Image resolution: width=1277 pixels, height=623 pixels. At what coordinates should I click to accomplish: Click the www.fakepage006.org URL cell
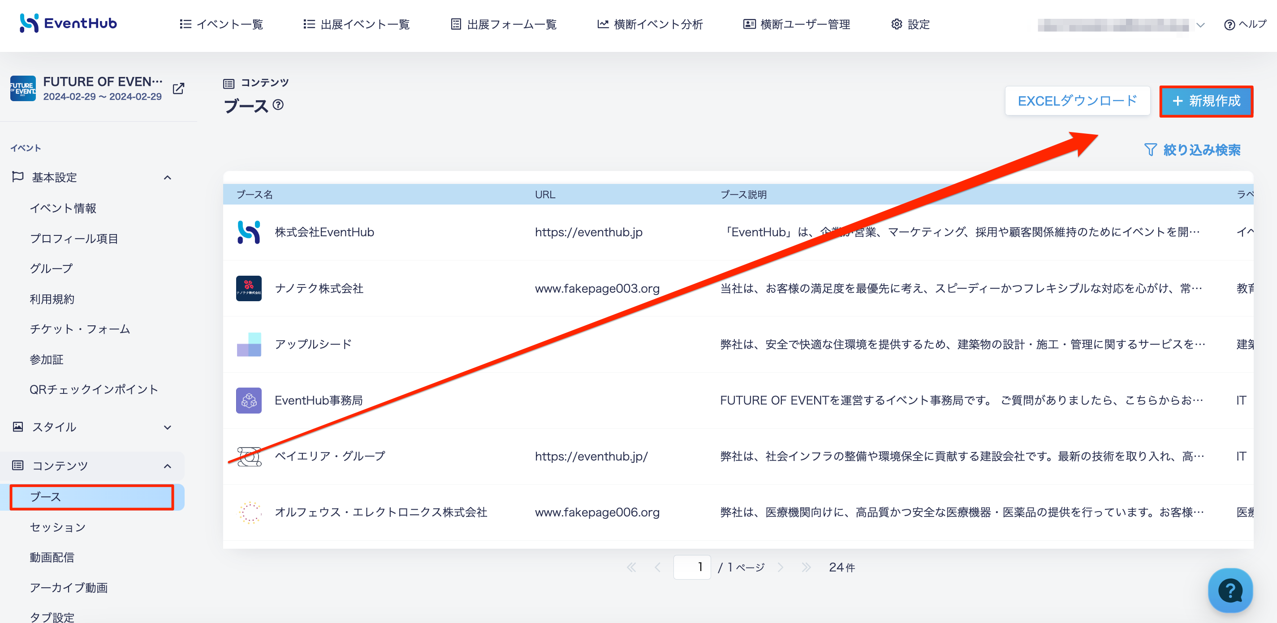click(597, 512)
